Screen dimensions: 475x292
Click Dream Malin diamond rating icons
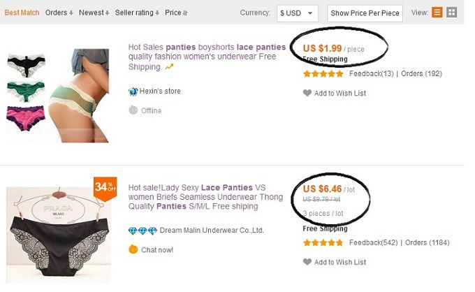(142, 231)
